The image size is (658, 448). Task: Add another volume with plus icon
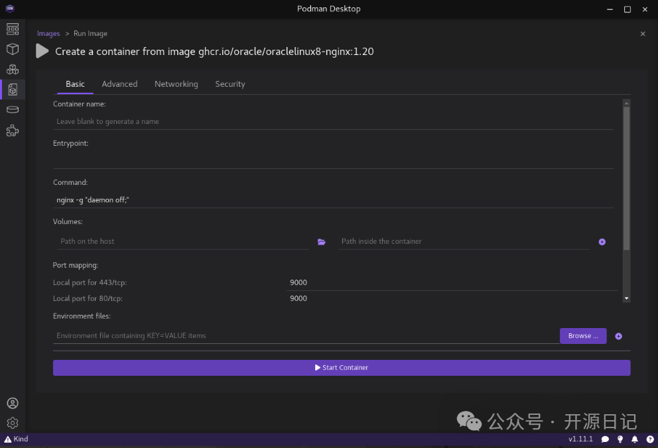pos(602,242)
